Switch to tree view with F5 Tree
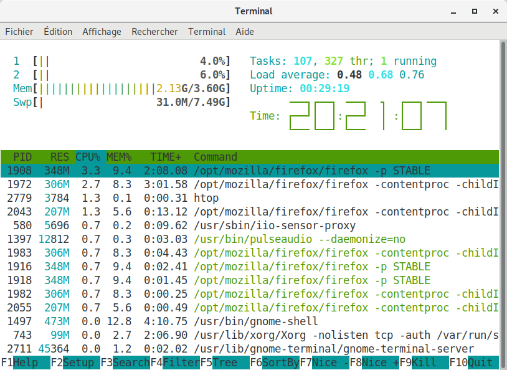 225,363
